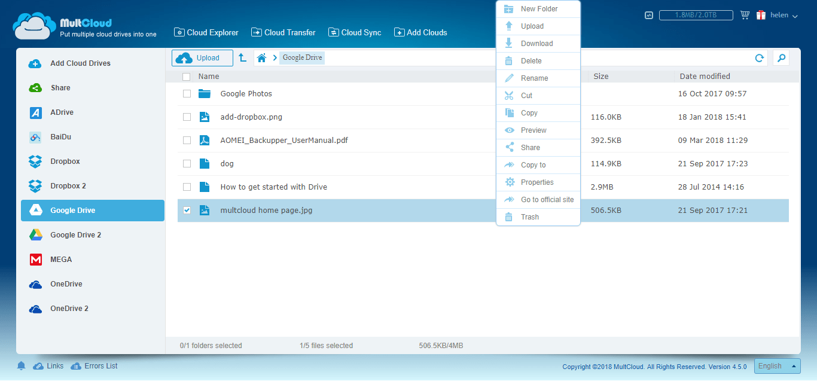This screenshot has width=817, height=381.
Task: Open the traffic statistics icon
Action: pos(649,15)
